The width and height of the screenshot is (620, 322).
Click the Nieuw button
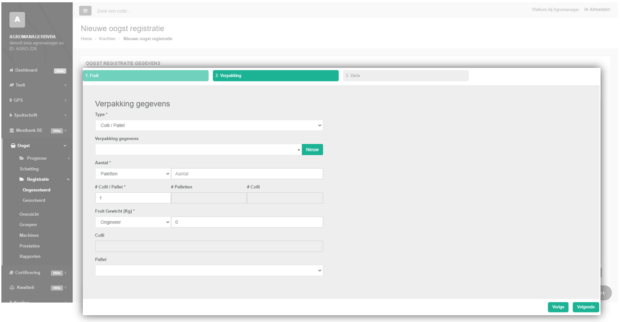point(312,150)
